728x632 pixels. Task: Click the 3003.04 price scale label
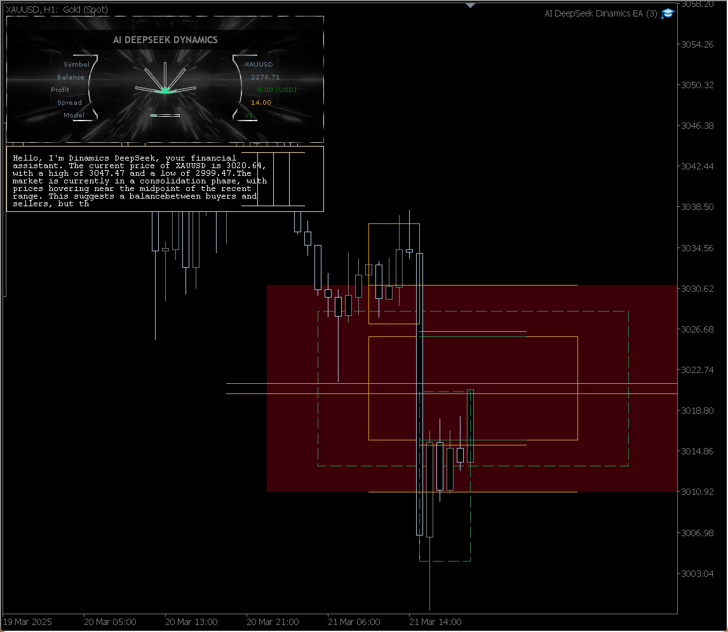click(x=698, y=574)
